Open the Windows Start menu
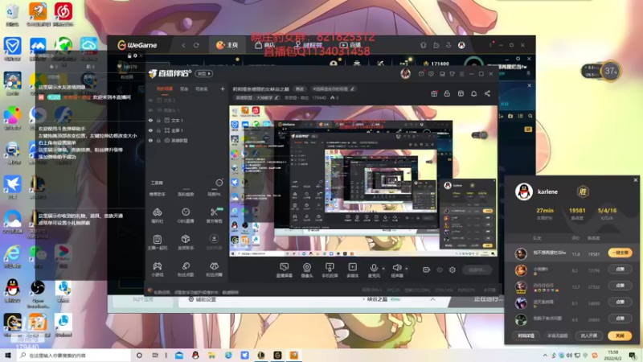643x362 pixels. [8, 356]
